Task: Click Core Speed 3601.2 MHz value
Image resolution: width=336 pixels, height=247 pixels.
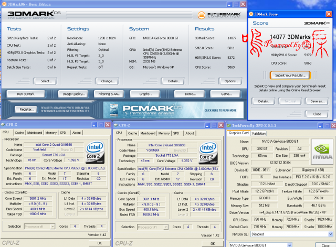Action: pos(38,198)
